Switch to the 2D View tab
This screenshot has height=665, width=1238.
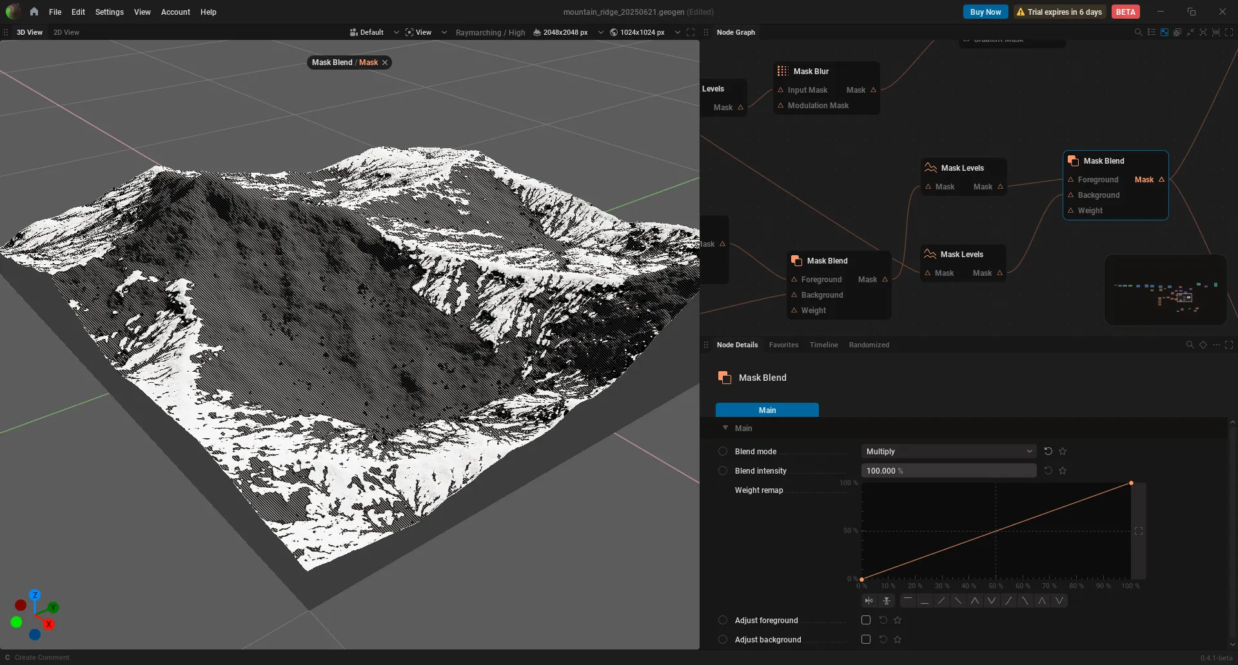coord(66,32)
